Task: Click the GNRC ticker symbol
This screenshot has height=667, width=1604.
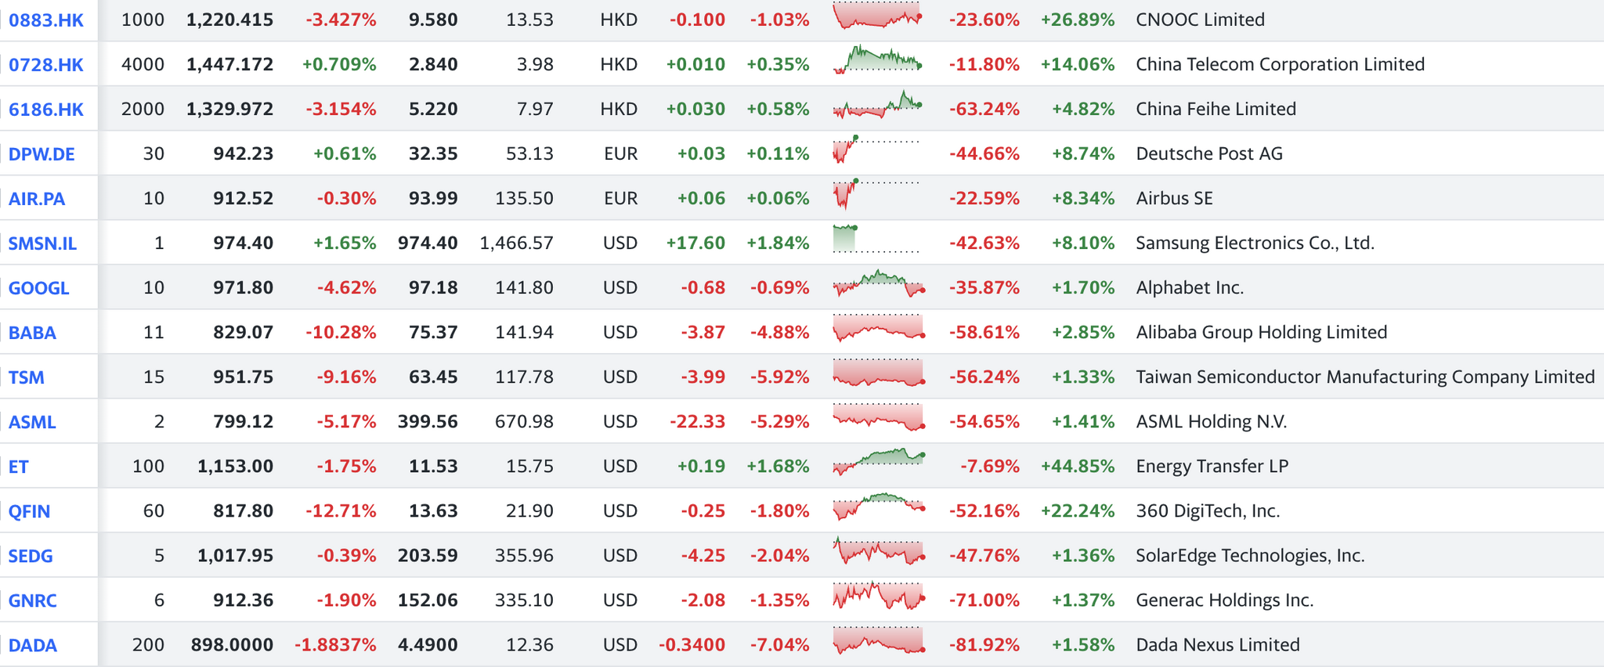Action: 33,600
